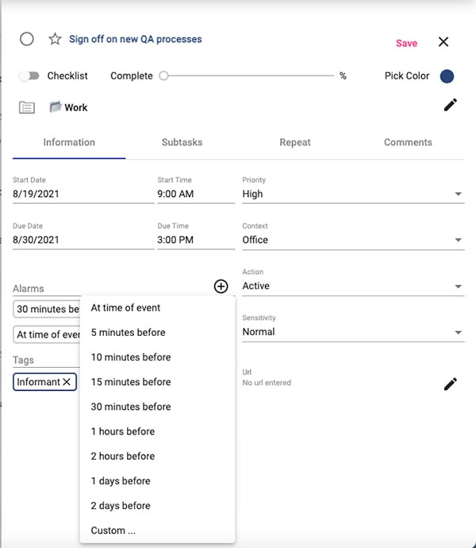Expand the Context dropdown showing Office
This screenshot has width=476, height=548.
click(x=352, y=240)
